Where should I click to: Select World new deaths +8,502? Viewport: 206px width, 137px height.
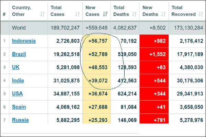(158, 28)
